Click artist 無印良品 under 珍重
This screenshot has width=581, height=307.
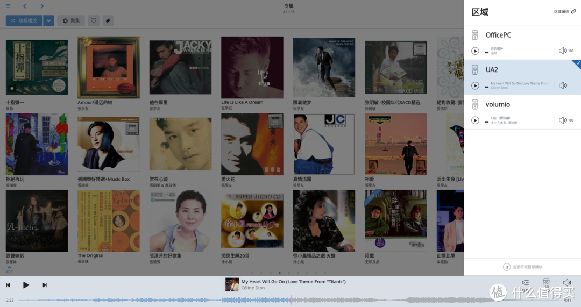[x=372, y=262]
